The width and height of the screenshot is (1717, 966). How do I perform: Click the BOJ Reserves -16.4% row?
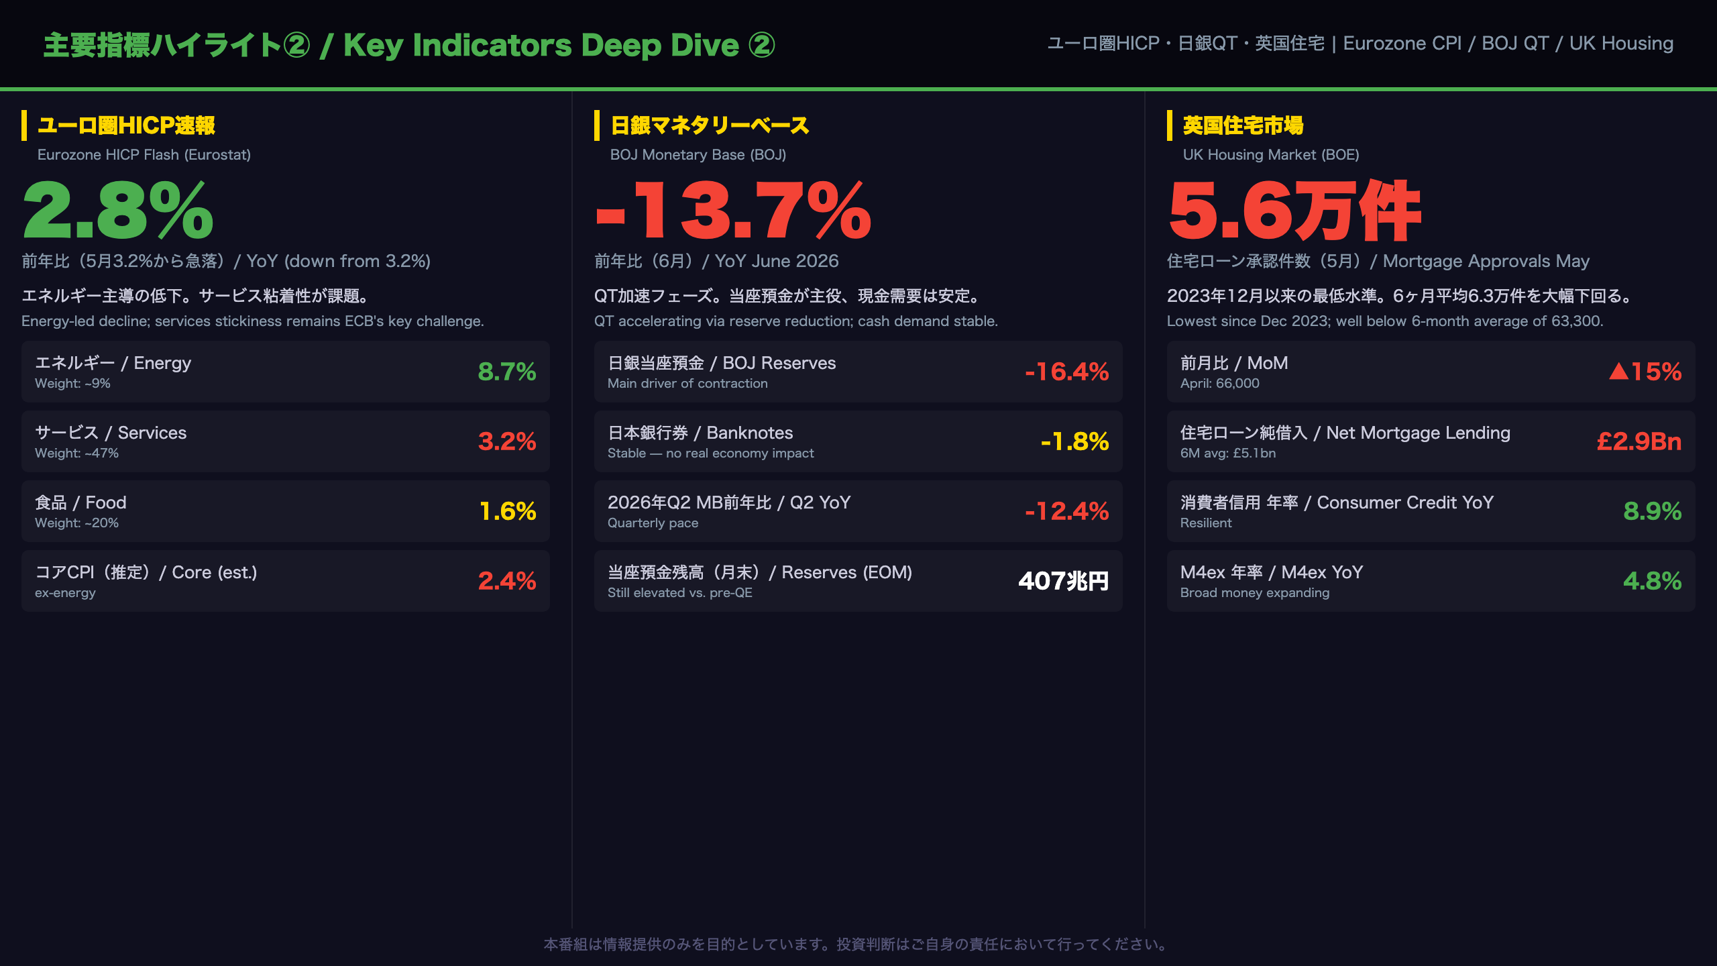coord(858,372)
